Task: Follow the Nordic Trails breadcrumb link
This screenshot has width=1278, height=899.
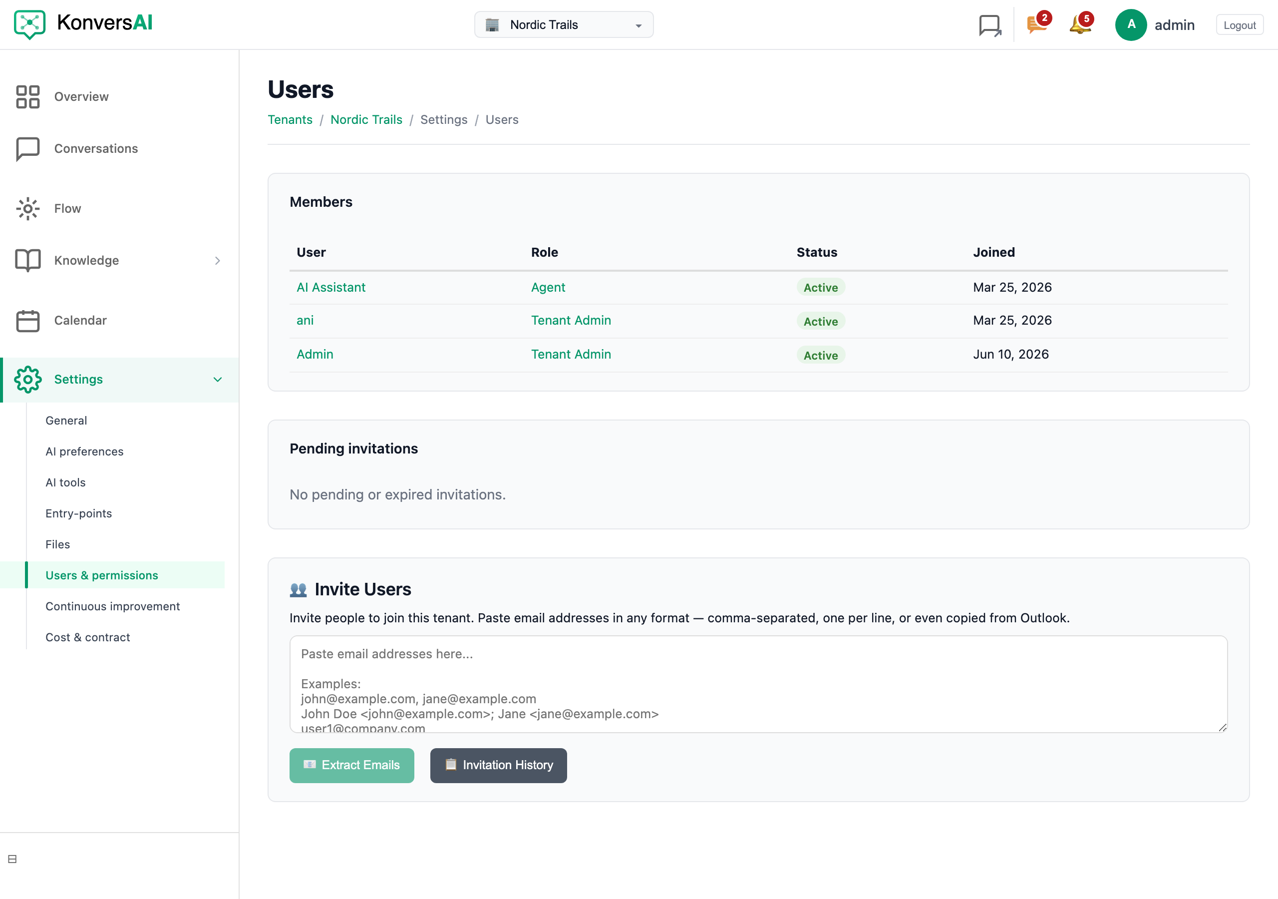Action: (x=366, y=120)
